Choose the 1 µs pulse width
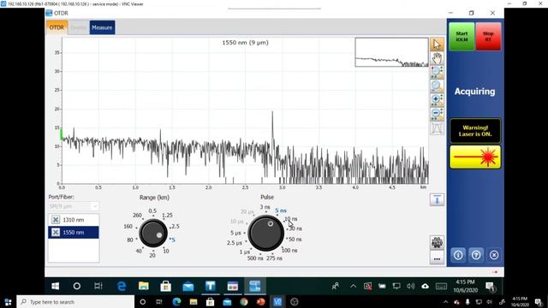This screenshot has height=308, width=548. pyautogui.click(x=245, y=252)
